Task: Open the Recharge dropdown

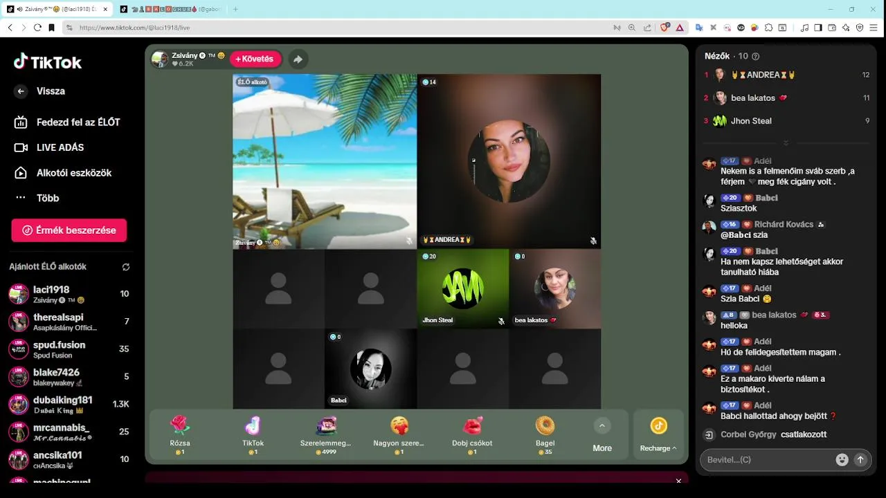Action: click(658, 435)
